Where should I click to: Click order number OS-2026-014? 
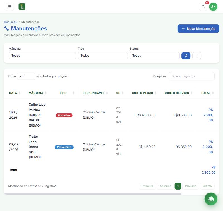click(x=119, y=147)
